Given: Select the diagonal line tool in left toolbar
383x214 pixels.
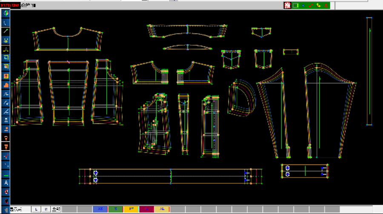Looking at the screenshot, I should (x=6, y=31).
